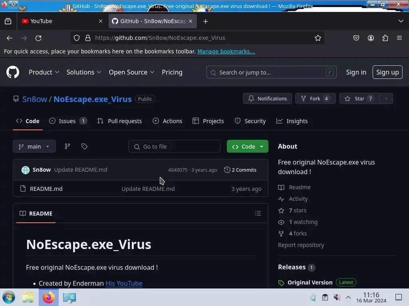Click Sign in
This screenshot has width=409, height=306.
pos(356,73)
